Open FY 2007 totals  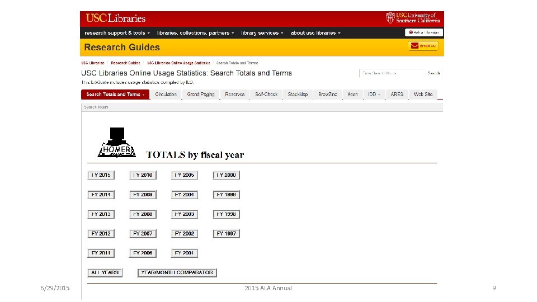pyautogui.click(x=143, y=234)
